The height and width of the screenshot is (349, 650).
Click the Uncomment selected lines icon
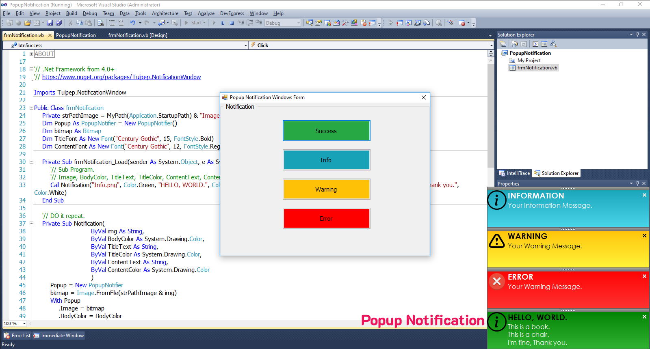pyautogui.click(x=121, y=23)
